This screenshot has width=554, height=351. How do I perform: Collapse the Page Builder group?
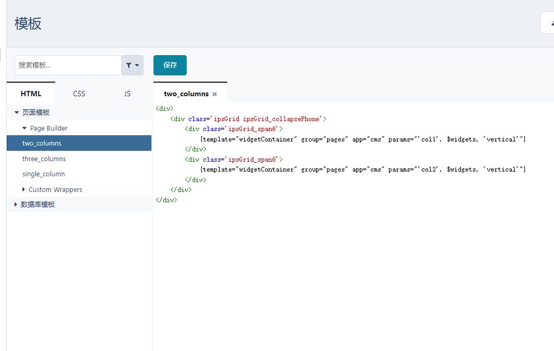pos(24,128)
